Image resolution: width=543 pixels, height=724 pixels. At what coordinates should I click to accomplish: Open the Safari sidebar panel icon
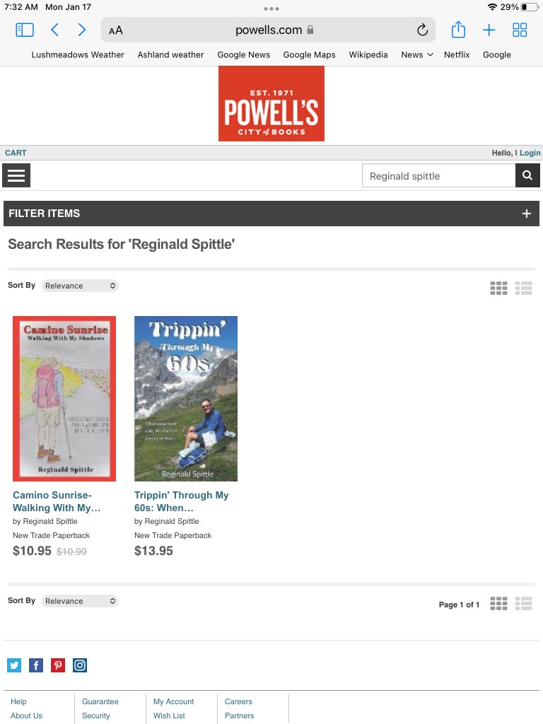[x=25, y=30]
